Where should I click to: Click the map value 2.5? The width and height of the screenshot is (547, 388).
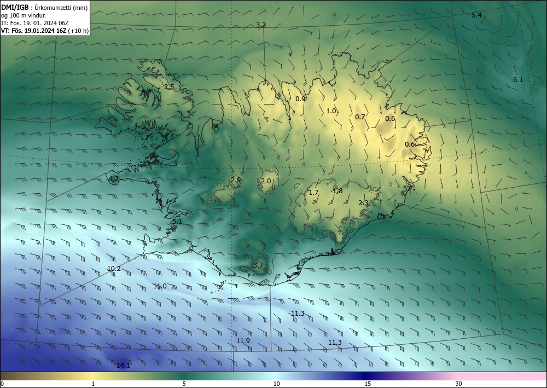tap(169, 87)
